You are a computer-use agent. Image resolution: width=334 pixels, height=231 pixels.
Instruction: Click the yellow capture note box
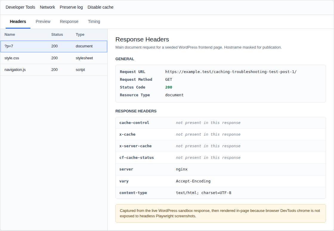tap(220, 213)
